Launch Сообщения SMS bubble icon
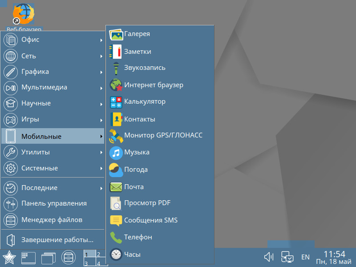The width and height of the screenshot is (356, 267). 116,220
